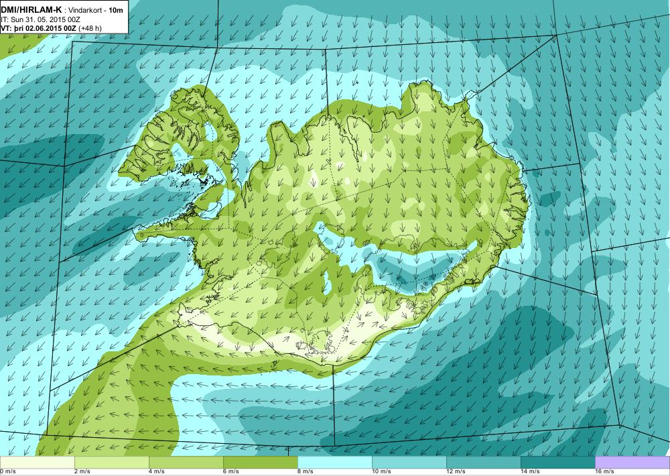Viewport: 670px width, 476px height.
Task: Click the "14 m/s" legend label
Action: (530, 472)
